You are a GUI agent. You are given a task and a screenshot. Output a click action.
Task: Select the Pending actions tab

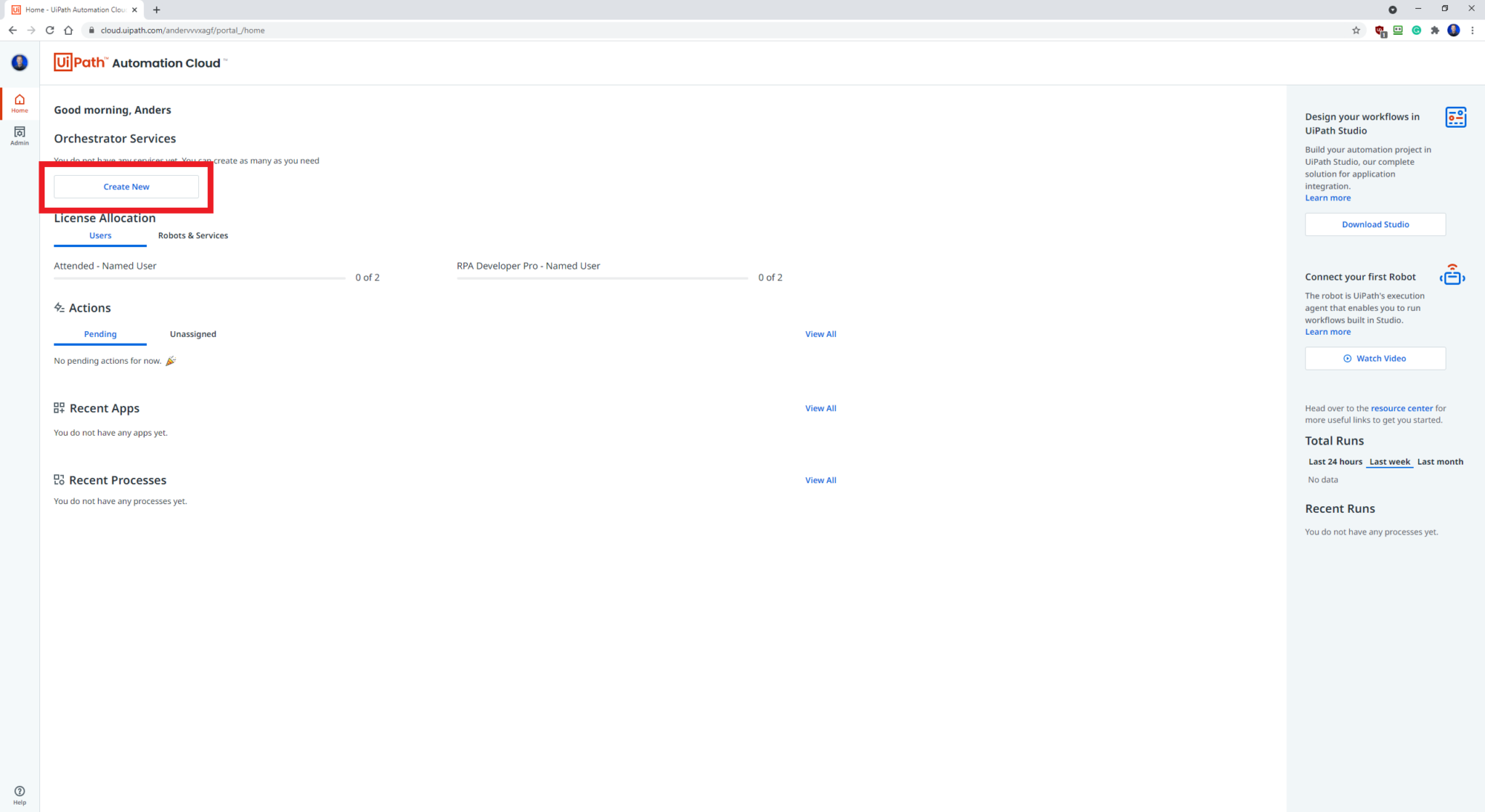coord(100,335)
